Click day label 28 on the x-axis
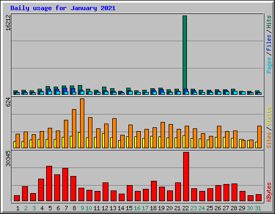275x214 pixels. 234,208
